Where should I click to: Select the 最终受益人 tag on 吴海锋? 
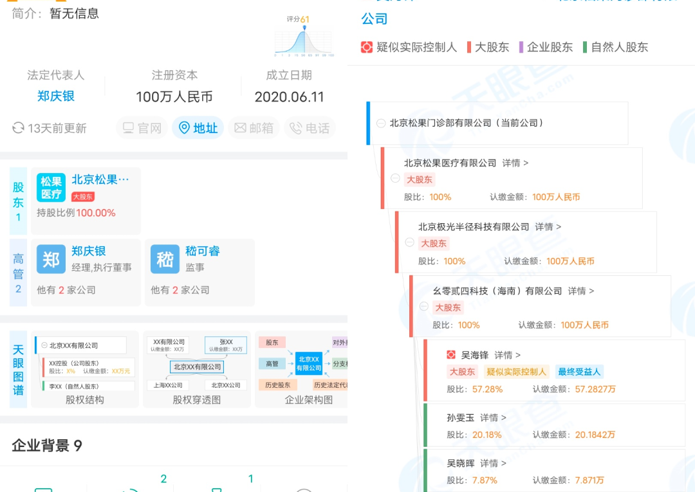(579, 372)
